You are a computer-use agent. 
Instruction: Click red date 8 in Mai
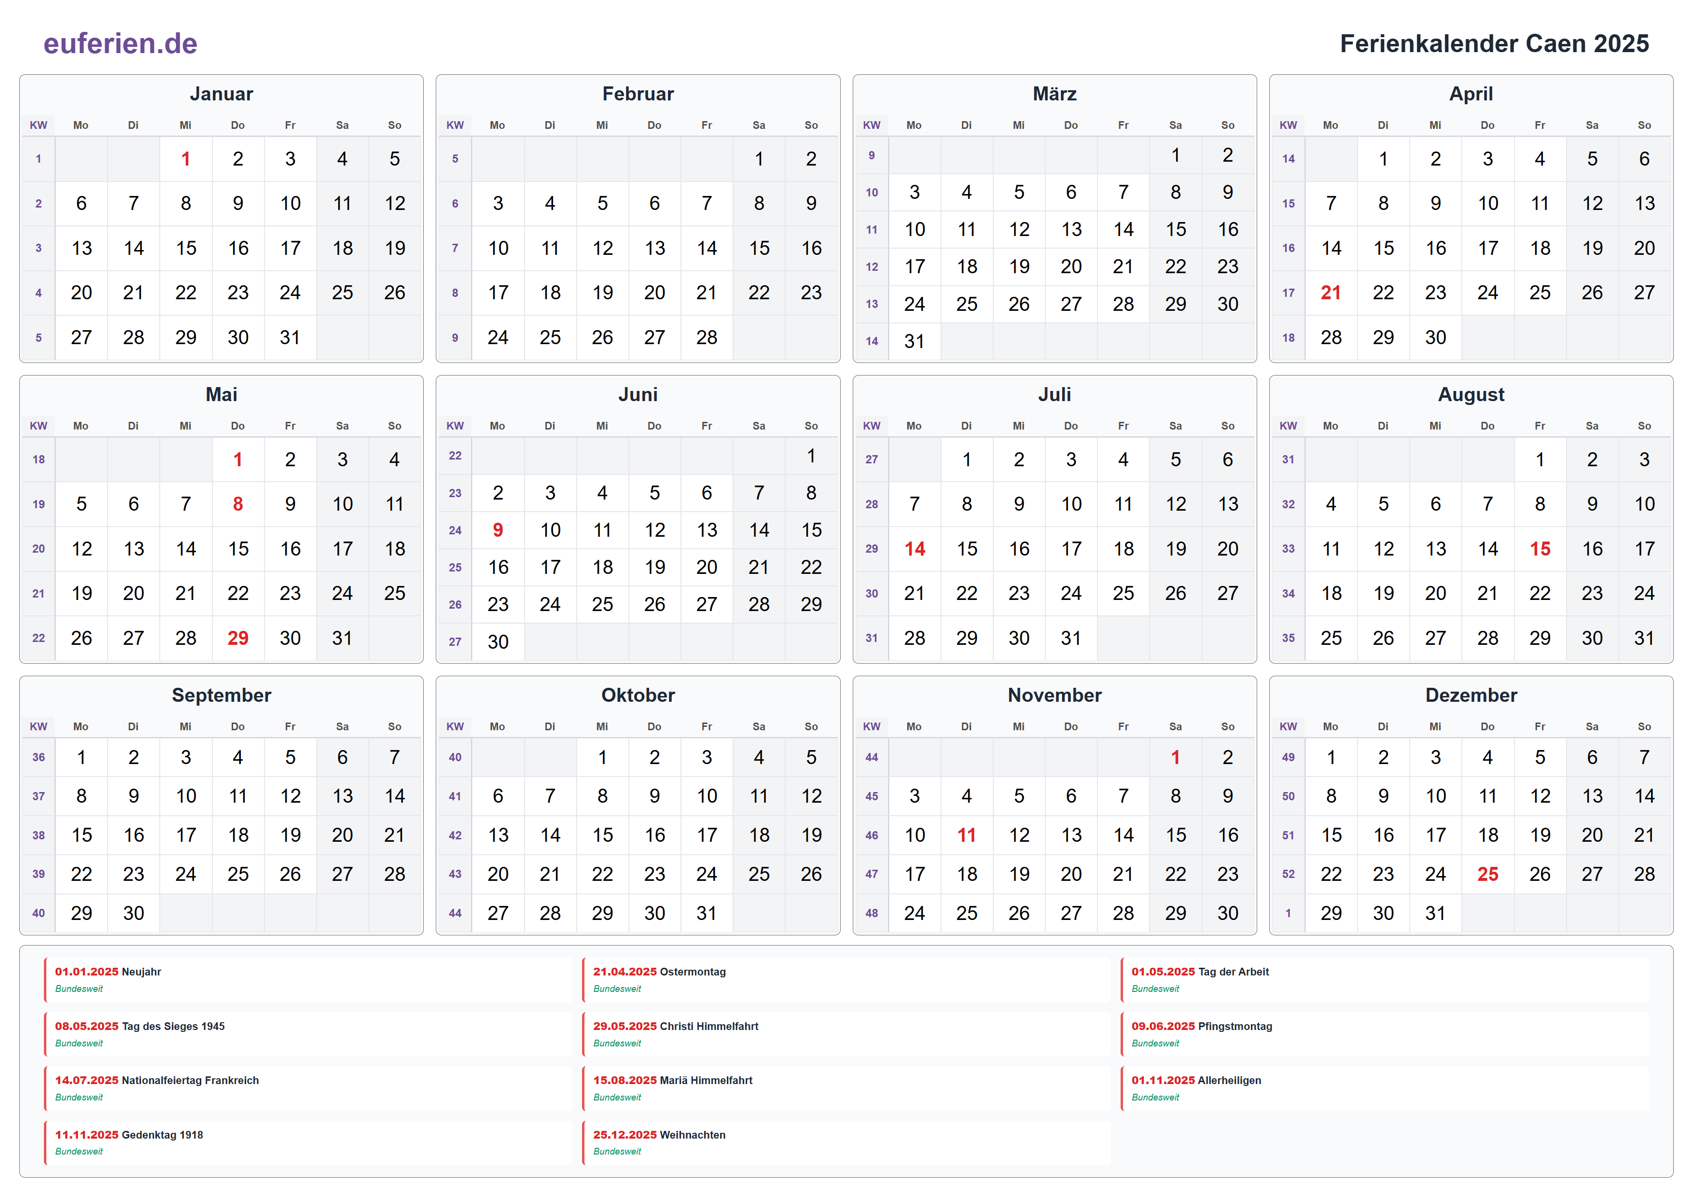[237, 504]
